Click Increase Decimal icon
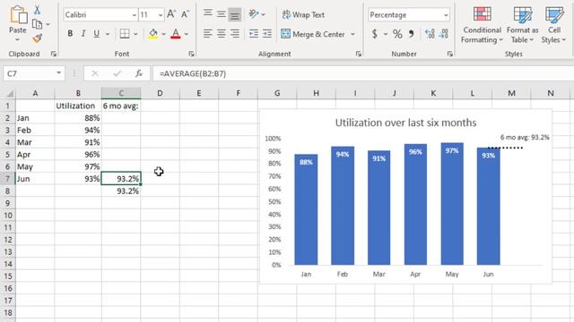The image size is (574, 322). tap(430, 34)
